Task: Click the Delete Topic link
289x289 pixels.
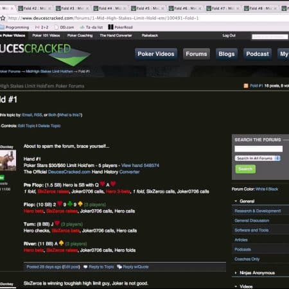Action: point(49,126)
